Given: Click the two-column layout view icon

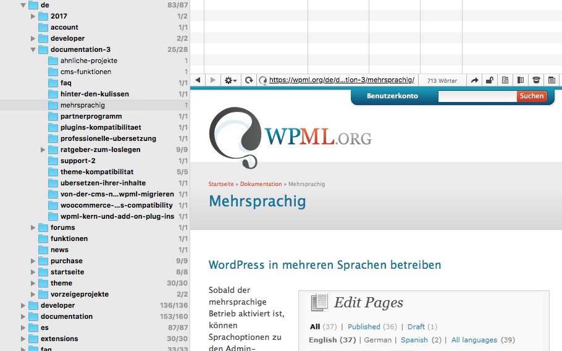Looking at the screenshot, I should click(x=521, y=80).
